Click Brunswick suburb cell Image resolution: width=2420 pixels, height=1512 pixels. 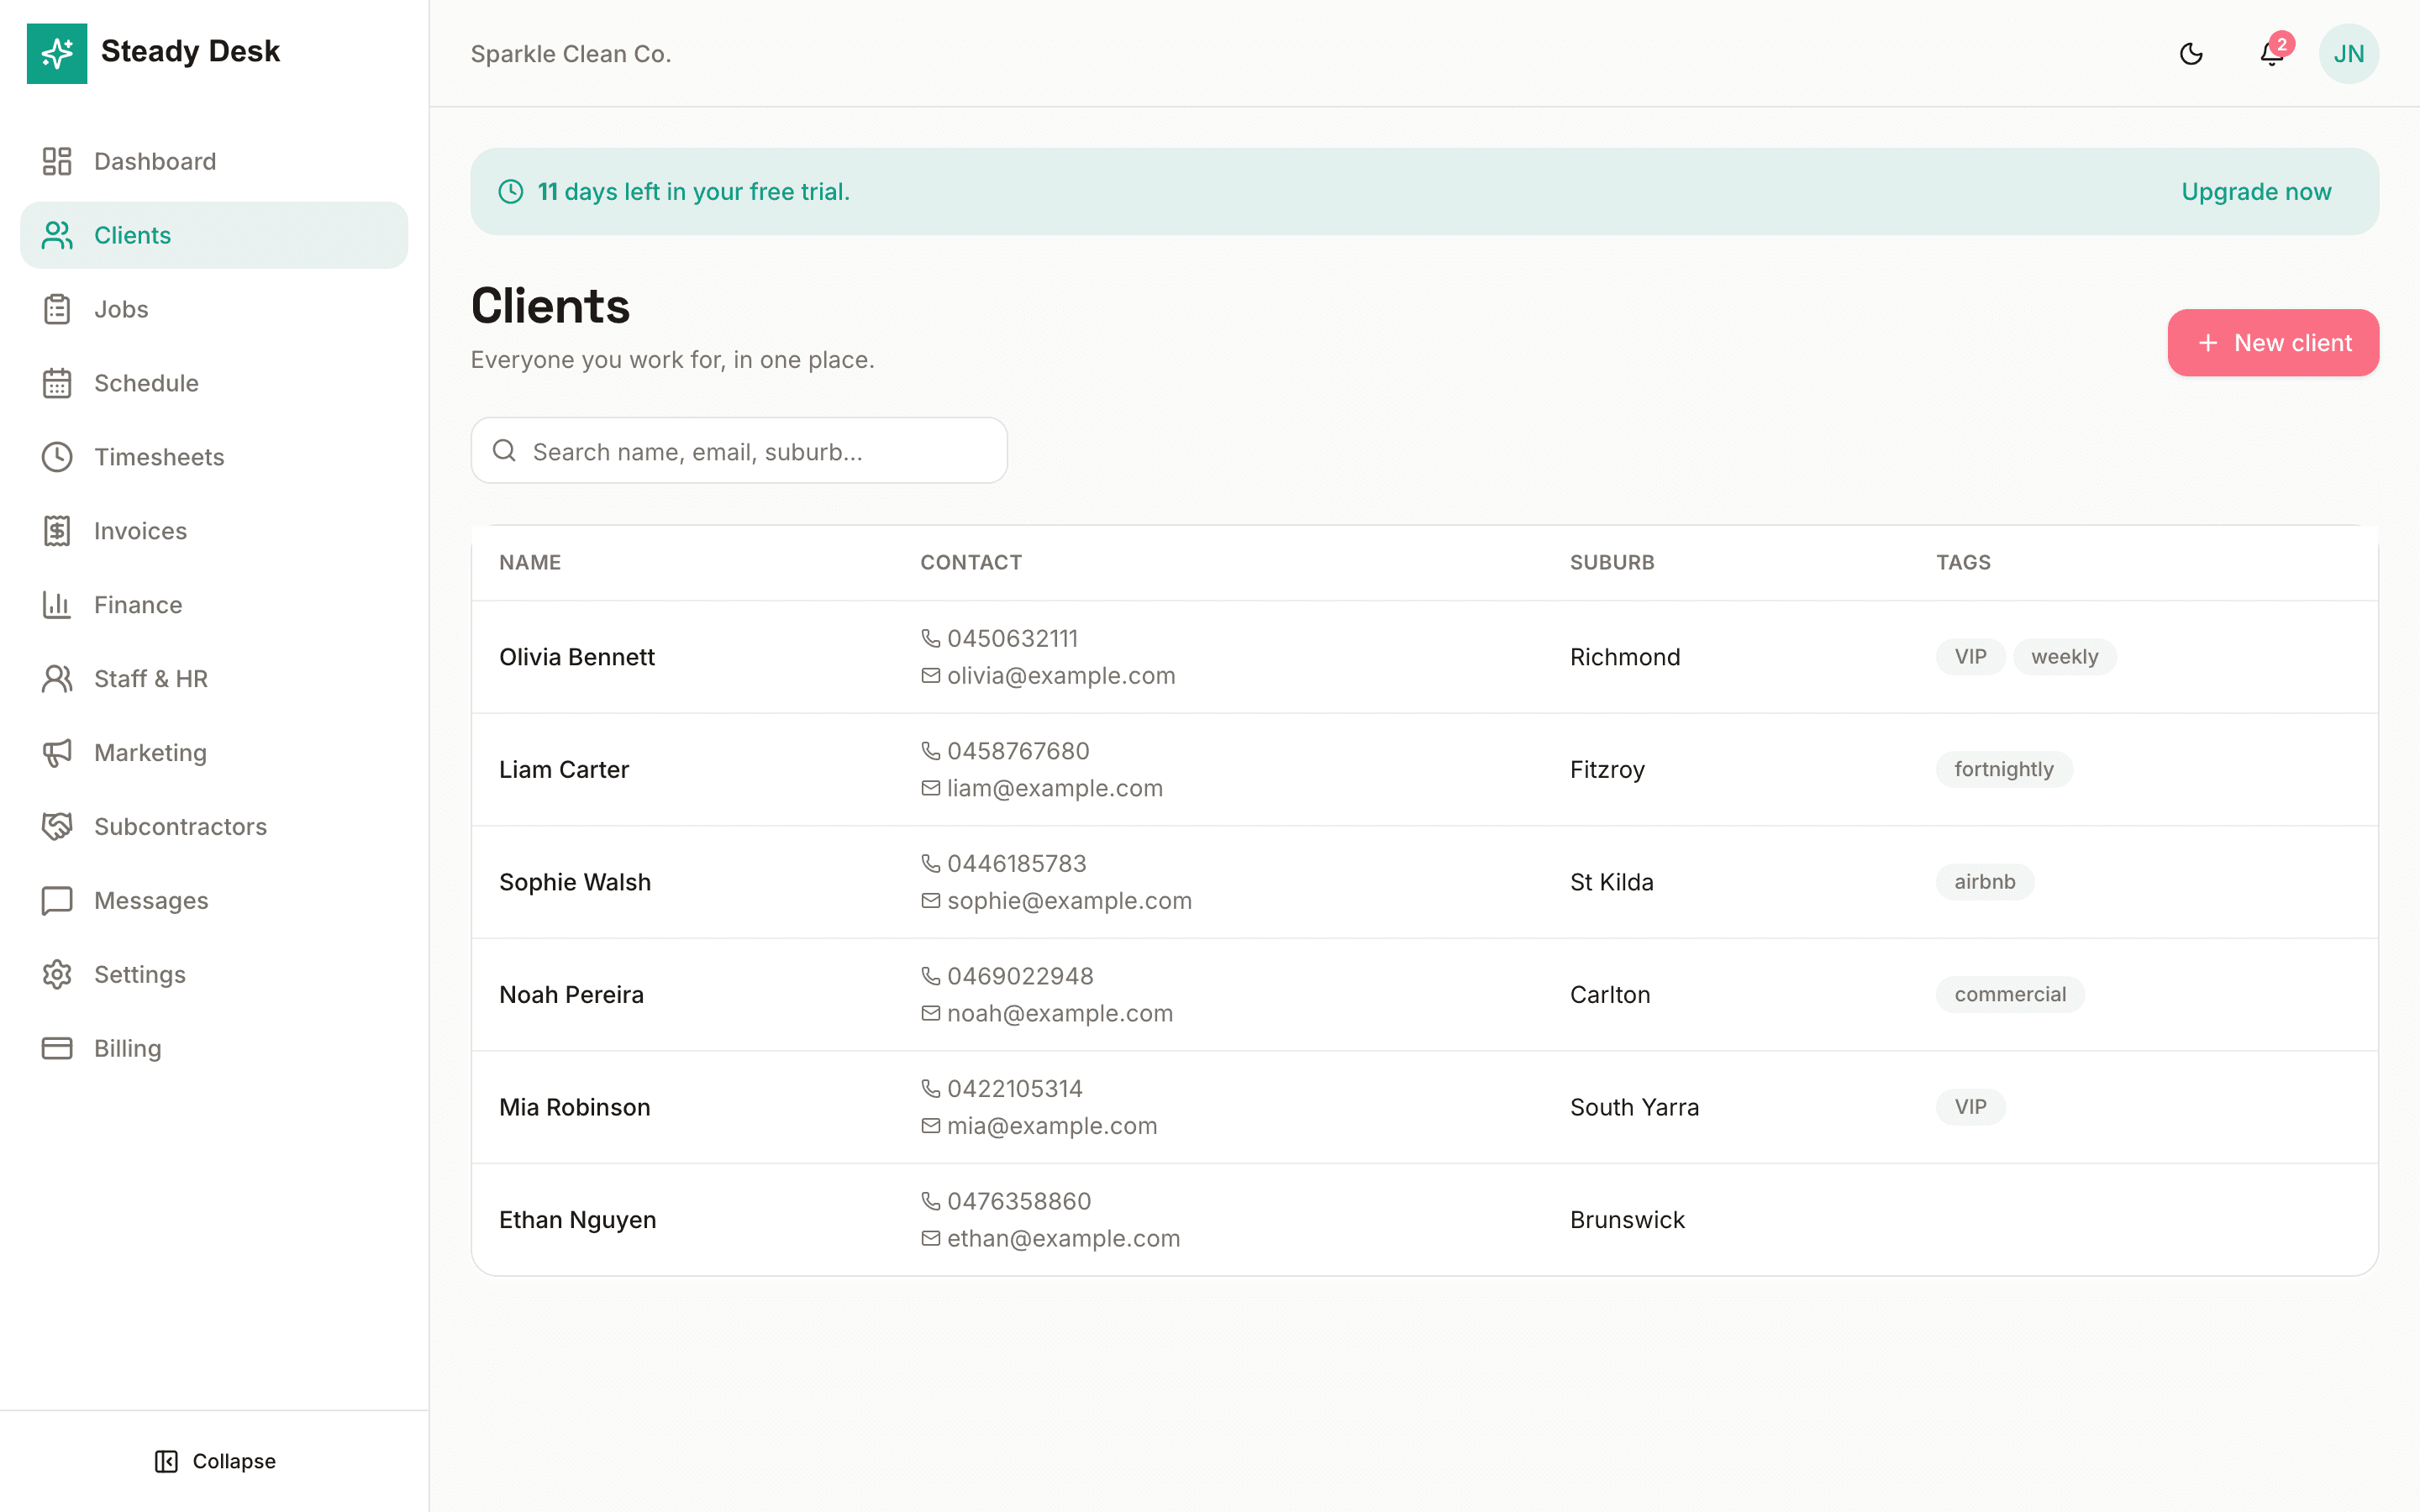click(x=1627, y=1220)
